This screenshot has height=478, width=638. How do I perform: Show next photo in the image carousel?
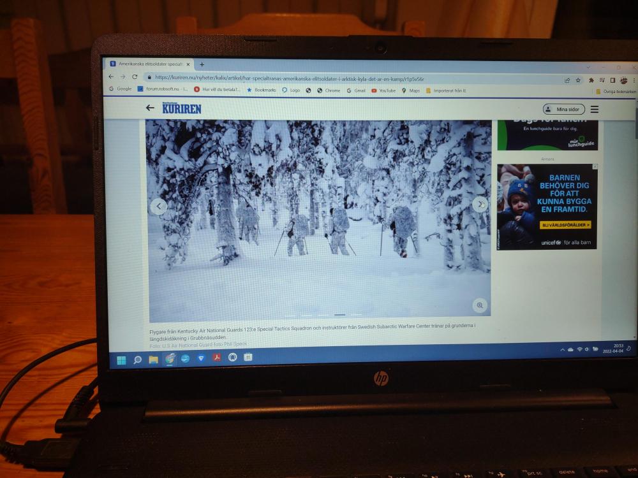pyautogui.click(x=480, y=204)
